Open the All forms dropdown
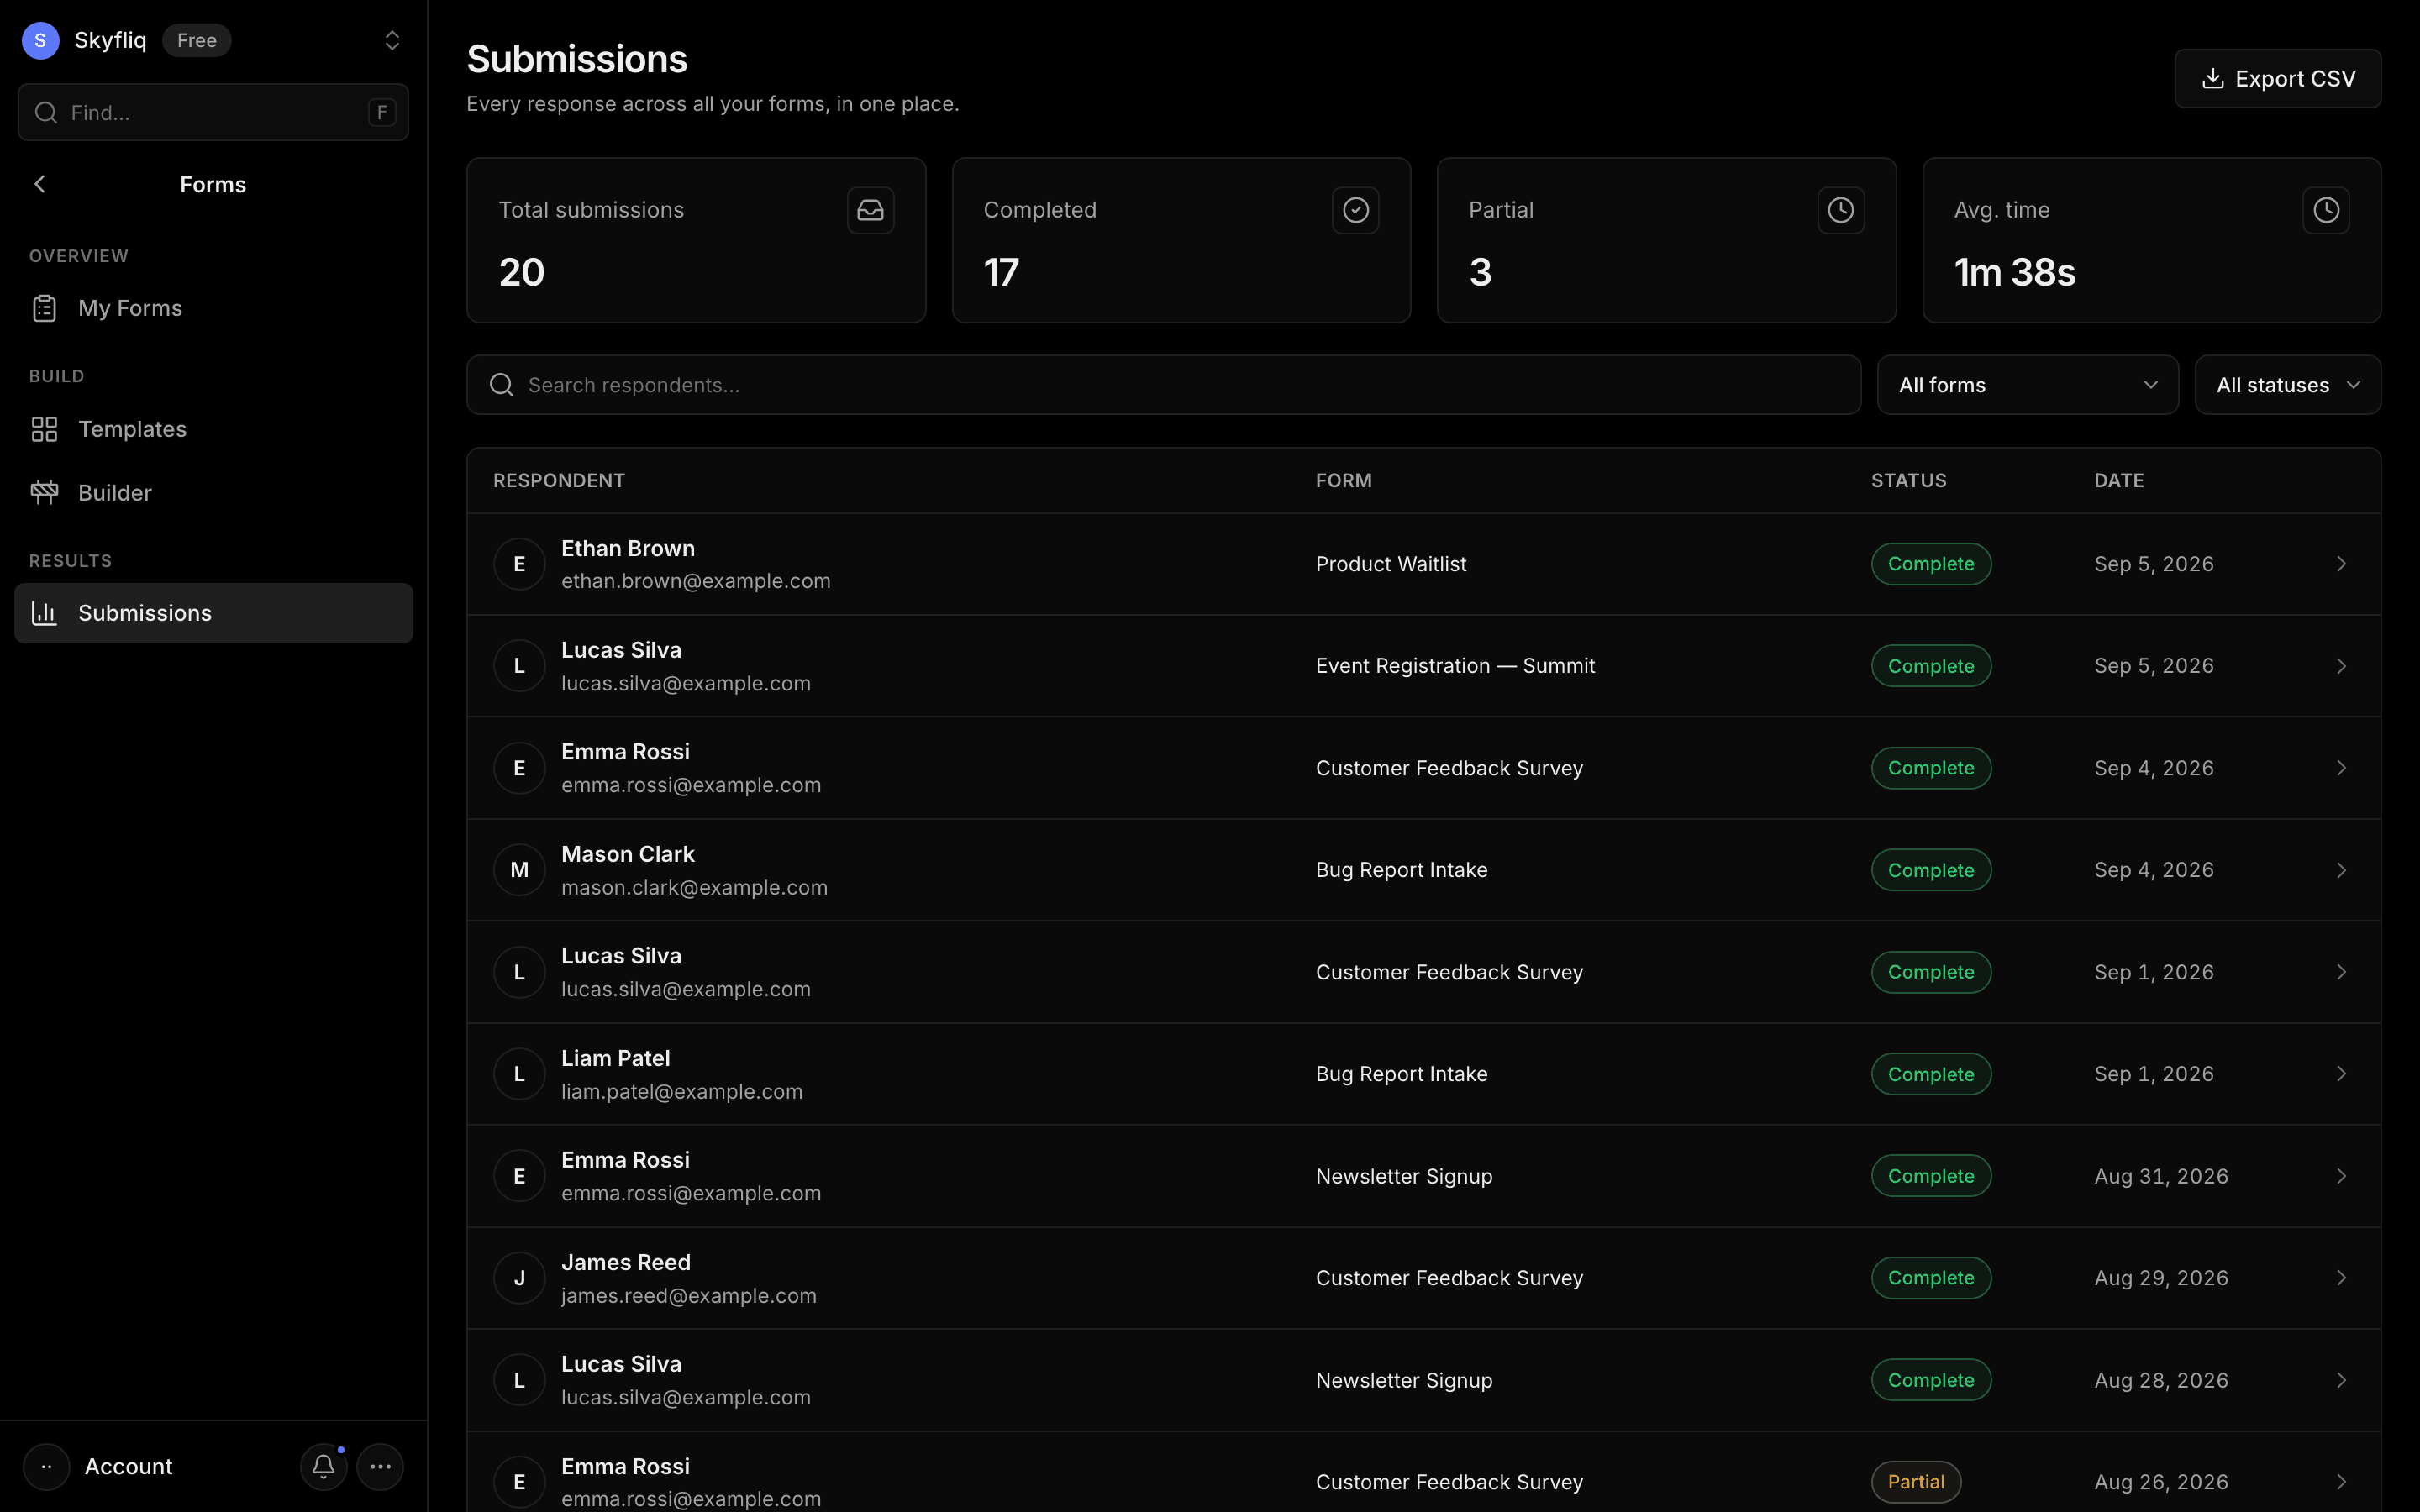This screenshot has width=2420, height=1512. 2027,385
